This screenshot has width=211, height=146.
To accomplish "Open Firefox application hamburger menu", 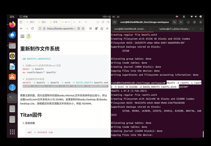I will [107, 28].
